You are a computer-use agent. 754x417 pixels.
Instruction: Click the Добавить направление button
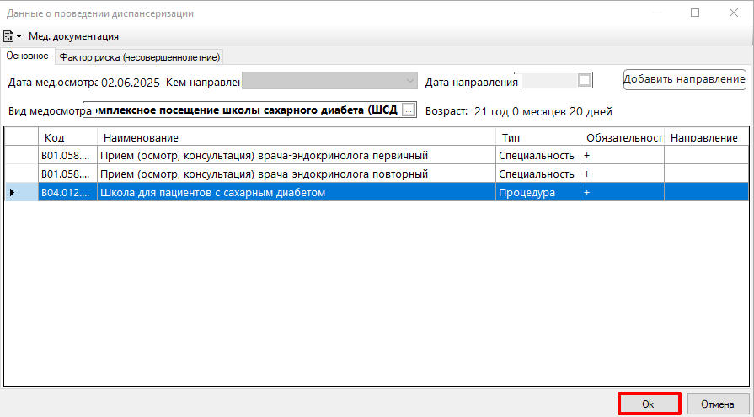tap(684, 79)
